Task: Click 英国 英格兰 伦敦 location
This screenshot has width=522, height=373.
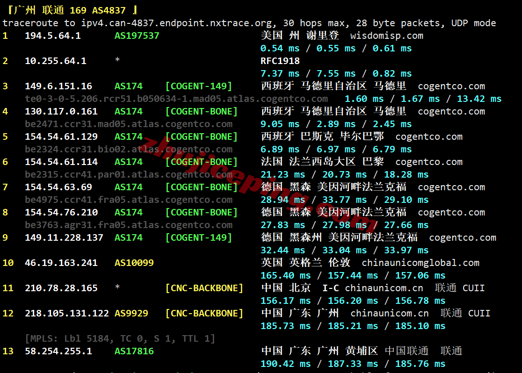Action: pos(305,263)
